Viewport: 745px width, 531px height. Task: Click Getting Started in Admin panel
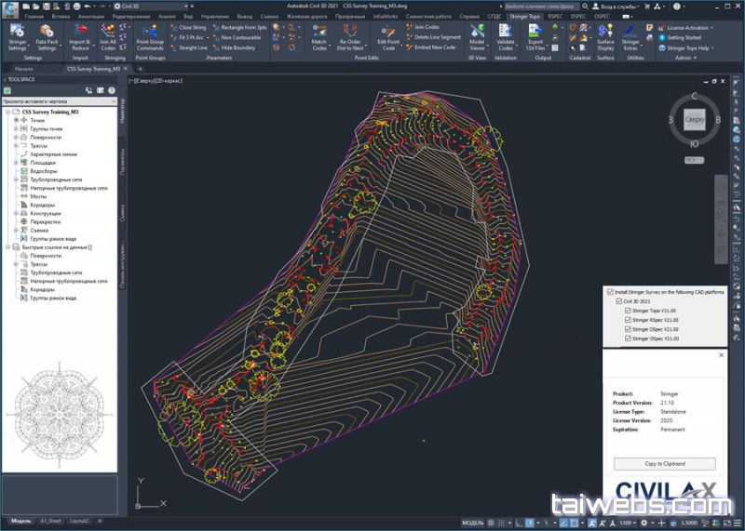click(x=686, y=37)
